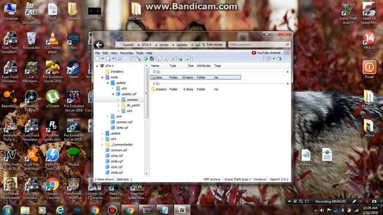
Task: Toggle the preview pane toolbar icon
Action: pyautogui.click(x=279, y=59)
